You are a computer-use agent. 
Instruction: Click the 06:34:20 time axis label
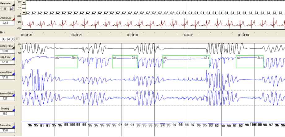click(x=27, y=35)
